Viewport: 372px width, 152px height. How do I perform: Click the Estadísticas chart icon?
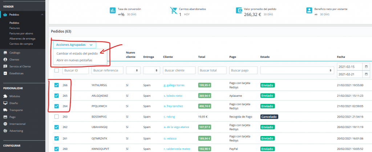click(x=5, y=73)
